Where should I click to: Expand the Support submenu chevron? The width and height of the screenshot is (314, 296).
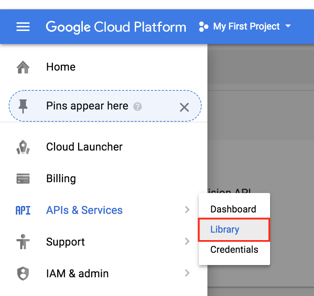pyautogui.click(x=187, y=242)
